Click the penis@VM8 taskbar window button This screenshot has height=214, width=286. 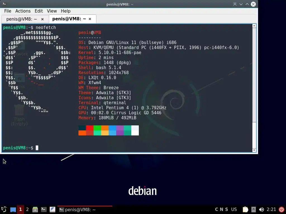(85, 210)
